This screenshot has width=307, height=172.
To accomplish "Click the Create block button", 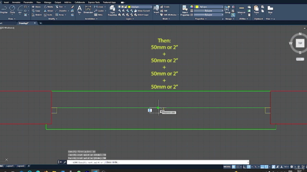I will click(165, 7).
